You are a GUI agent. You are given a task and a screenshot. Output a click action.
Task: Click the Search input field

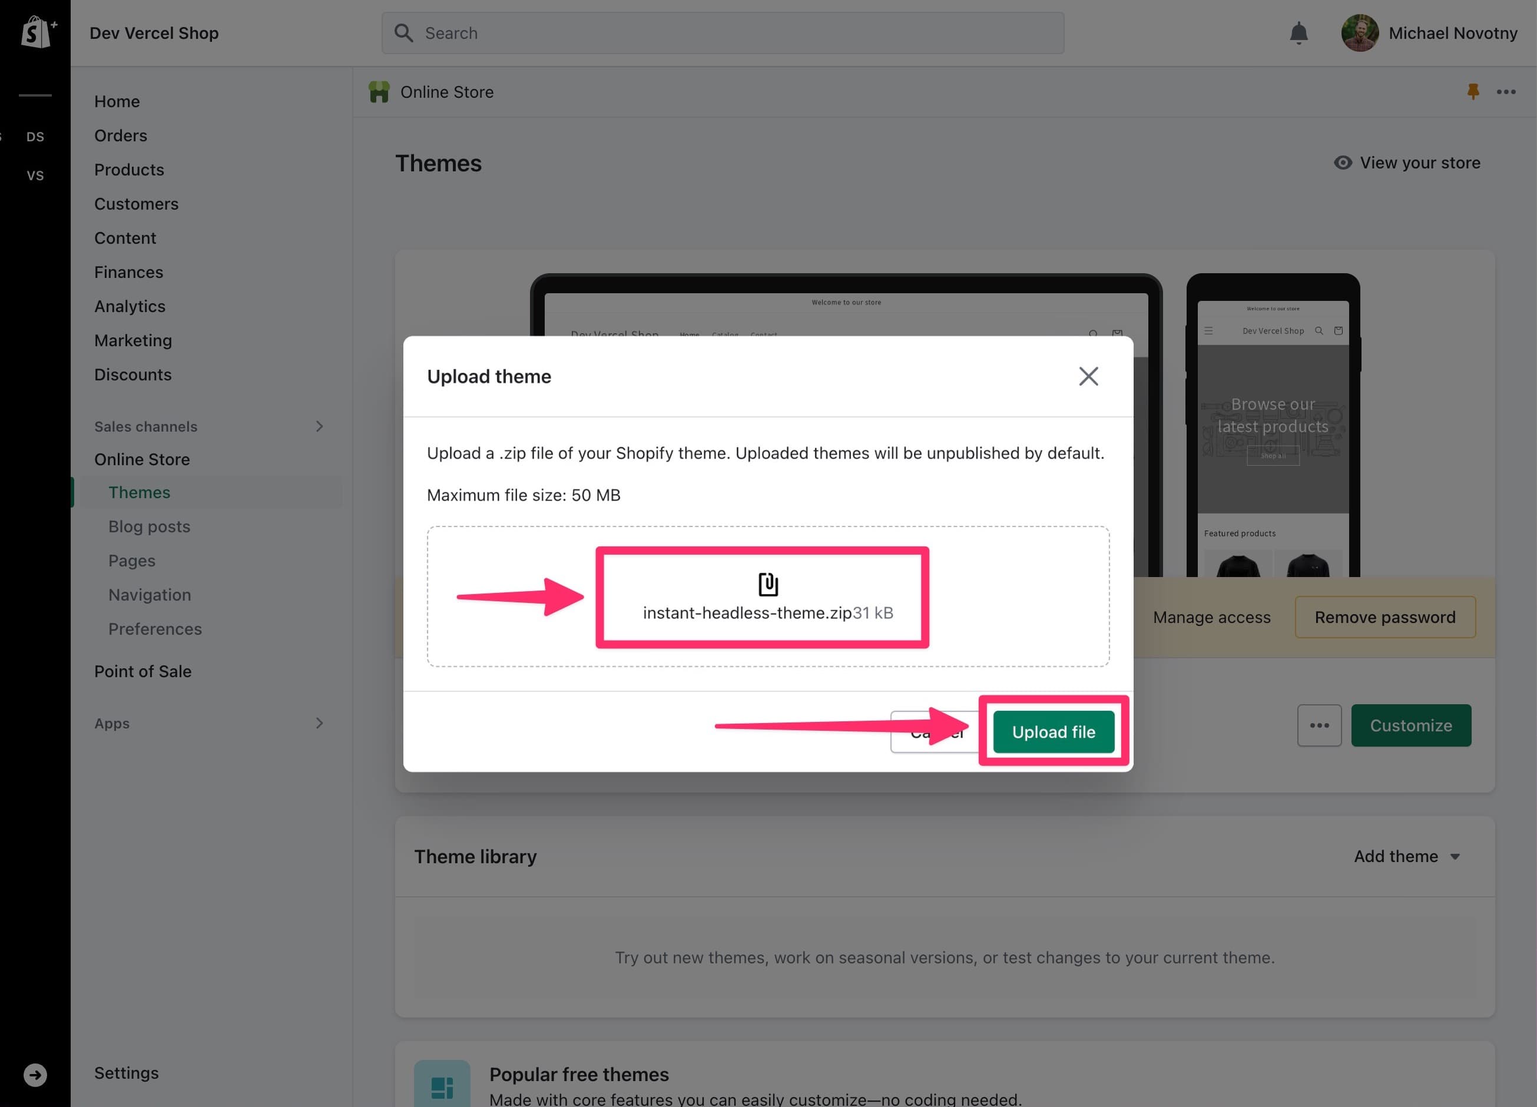click(x=722, y=32)
